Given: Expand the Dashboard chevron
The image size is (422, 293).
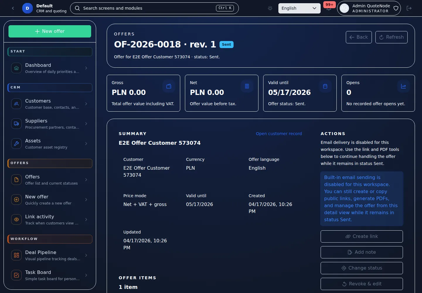Looking at the screenshot, I should [x=86, y=68].
